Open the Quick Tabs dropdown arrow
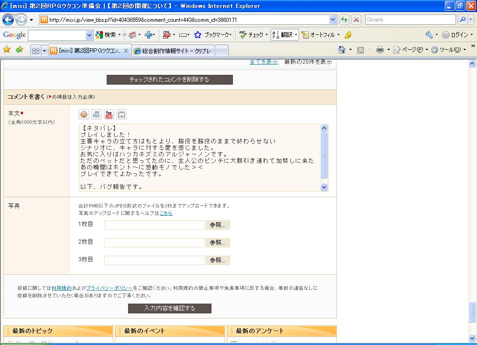Screen dimensions: 477x345 tap(45, 51)
